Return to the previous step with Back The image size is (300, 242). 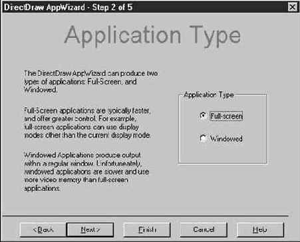click(x=43, y=229)
